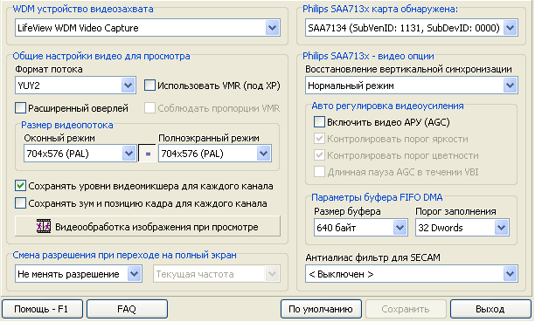Click the Формат потока label

pyautogui.click(x=49, y=69)
